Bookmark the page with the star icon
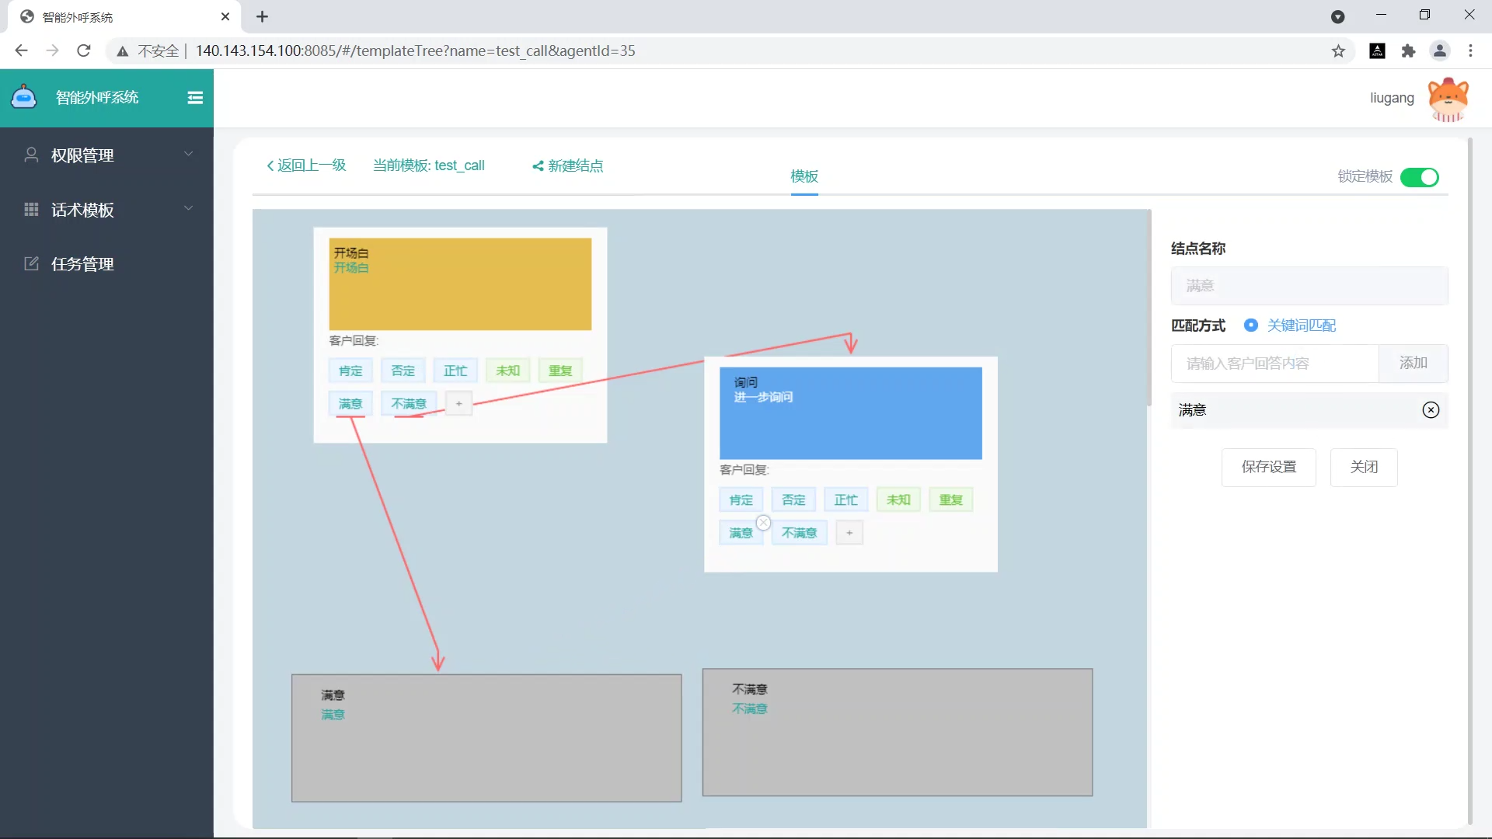This screenshot has height=839, width=1492. click(x=1338, y=51)
